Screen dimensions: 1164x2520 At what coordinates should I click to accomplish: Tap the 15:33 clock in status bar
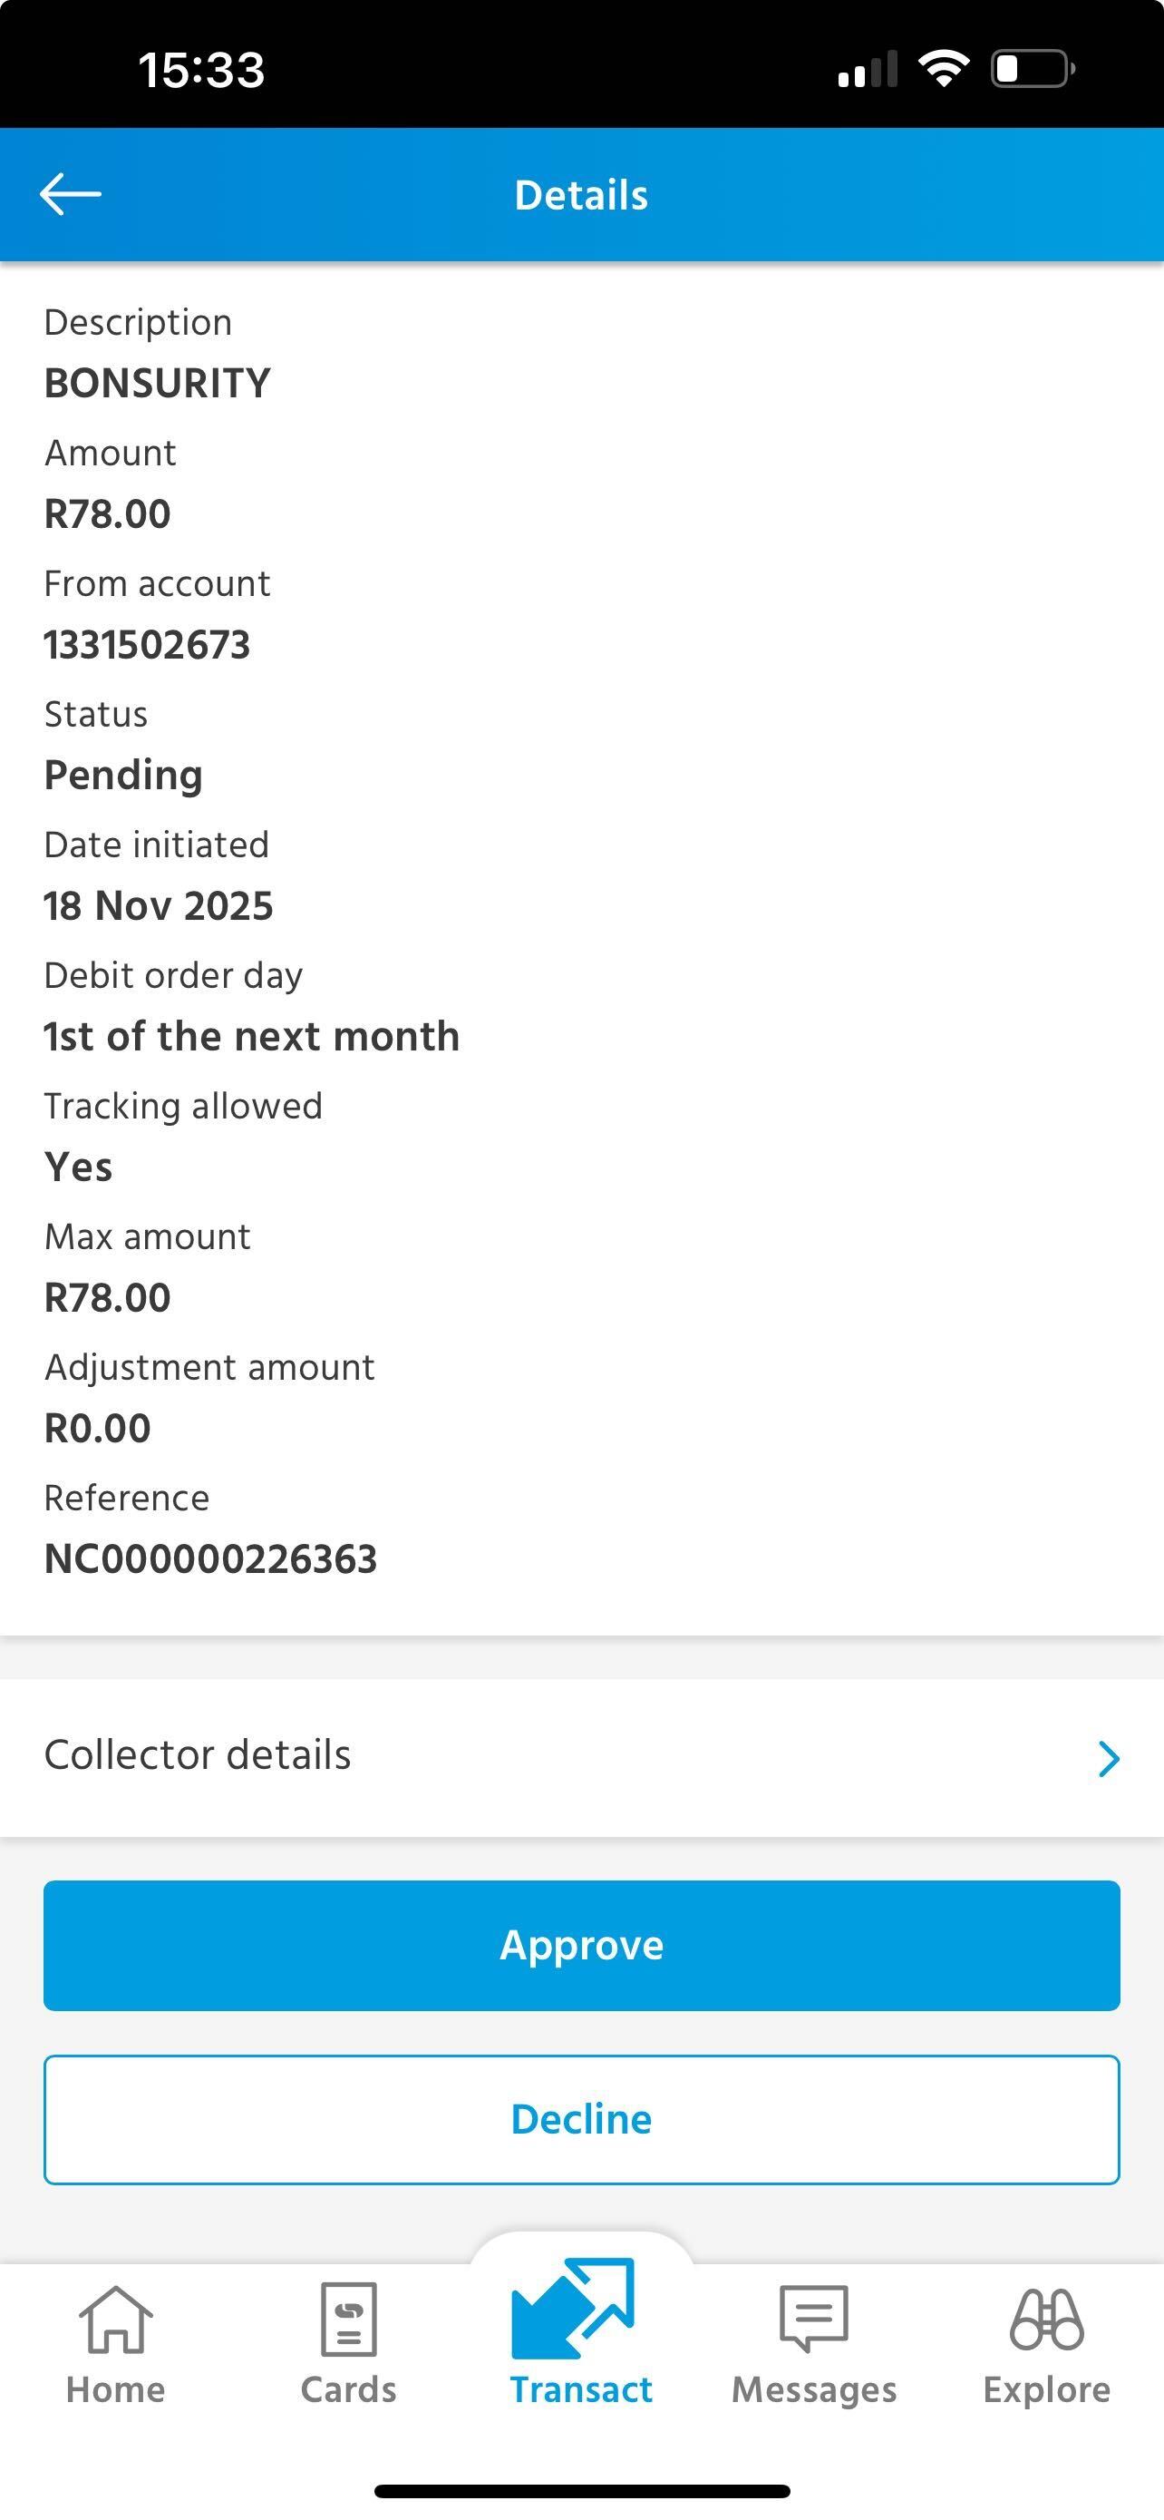pos(201,70)
